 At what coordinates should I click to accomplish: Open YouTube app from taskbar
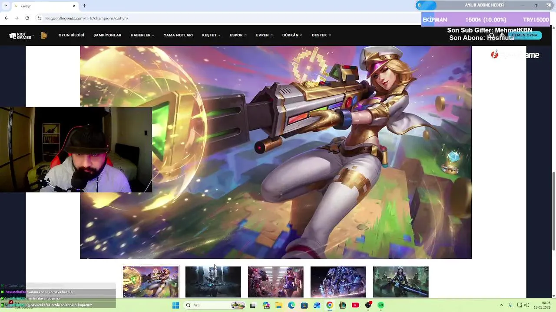355,305
